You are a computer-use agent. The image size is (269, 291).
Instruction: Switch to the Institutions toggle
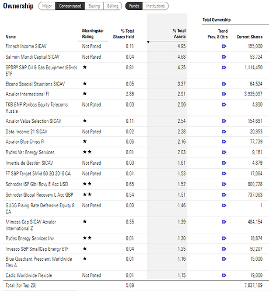click(x=155, y=6)
